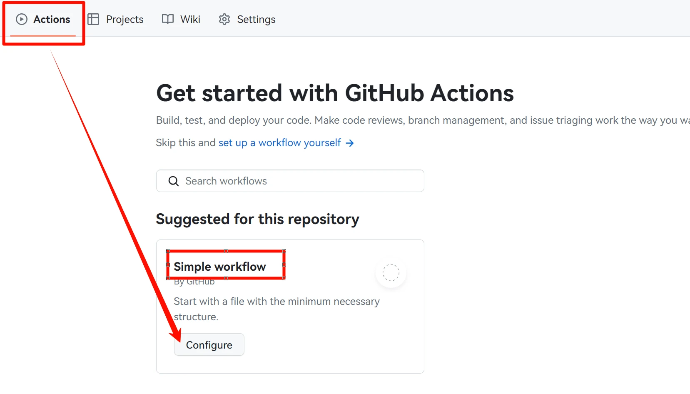Click the 'Get started with GitHub Actions' heading
This screenshot has width=690, height=394.
coord(335,93)
